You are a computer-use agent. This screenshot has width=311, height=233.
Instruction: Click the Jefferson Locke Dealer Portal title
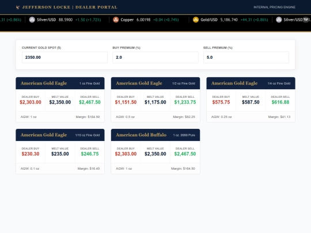point(70,7)
